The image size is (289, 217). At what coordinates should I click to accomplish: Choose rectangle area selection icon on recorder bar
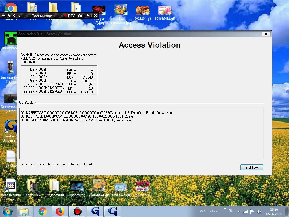click(x=21, y=16)
